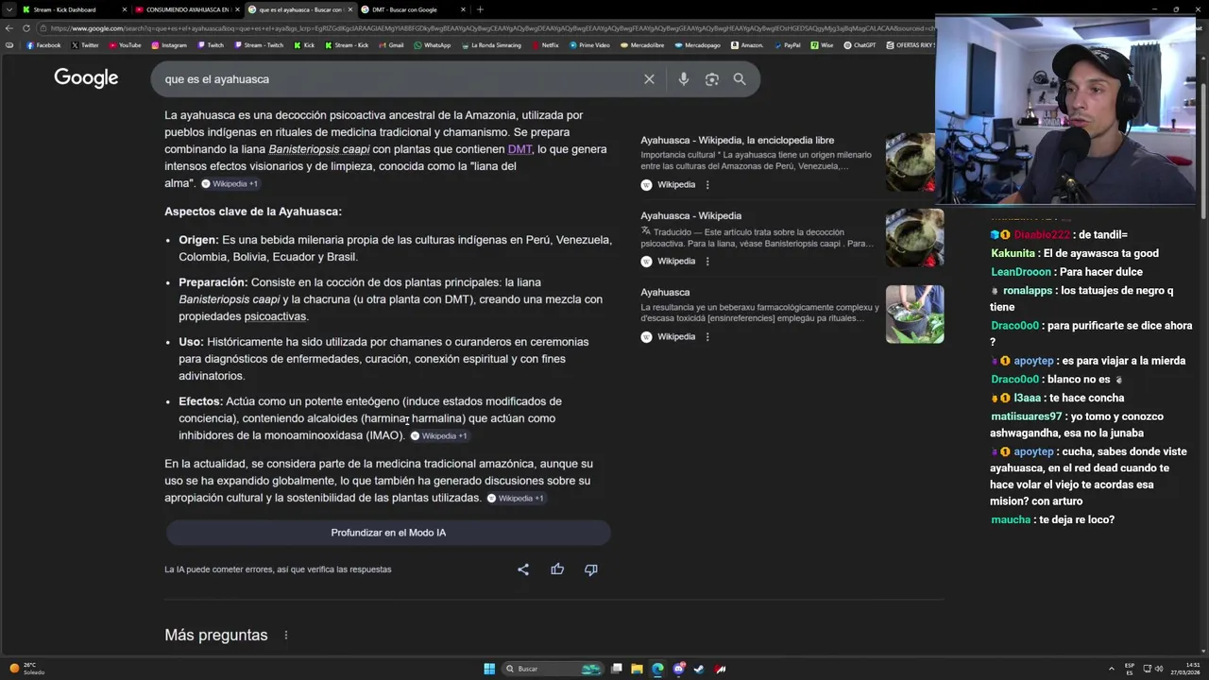Open the Netflix bookmark
The image size is (1209, 680).
(546, 45)
